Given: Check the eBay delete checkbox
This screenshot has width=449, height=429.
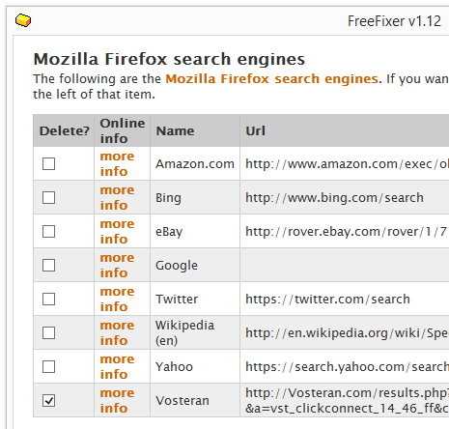Looking at the screenshot, I should pos(48,231).
